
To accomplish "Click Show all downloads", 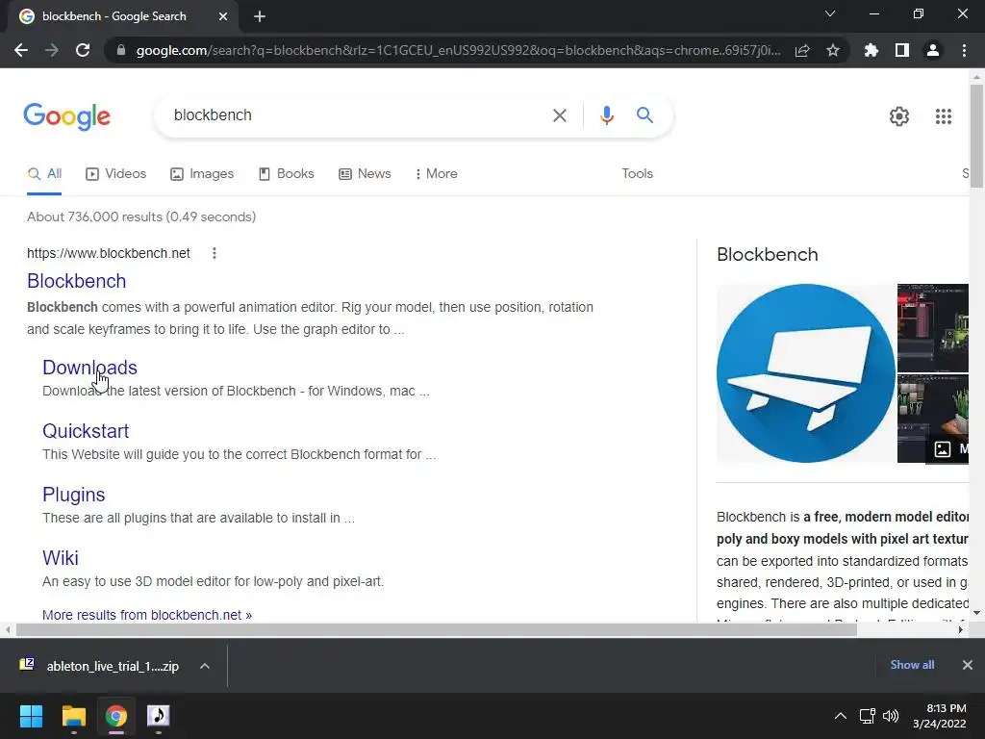I will point(912,665).
